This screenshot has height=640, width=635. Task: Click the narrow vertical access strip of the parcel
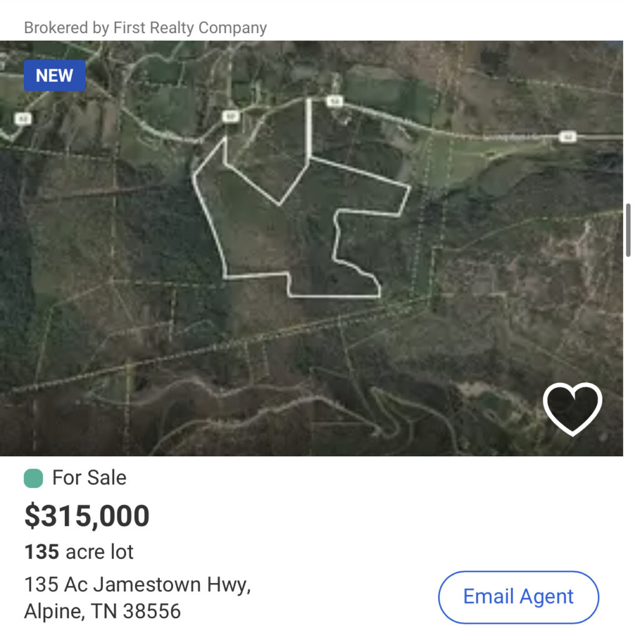[x=308, y=128]
